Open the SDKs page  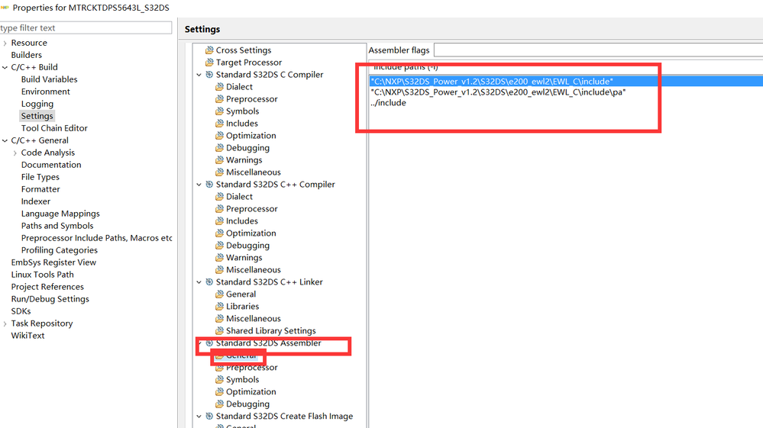[21, 311]
